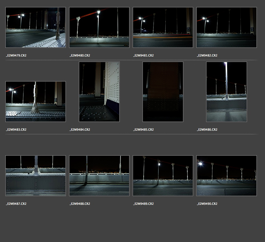
Task: Click the _E2M9483.CR2 file name
Action: (16, 130)
